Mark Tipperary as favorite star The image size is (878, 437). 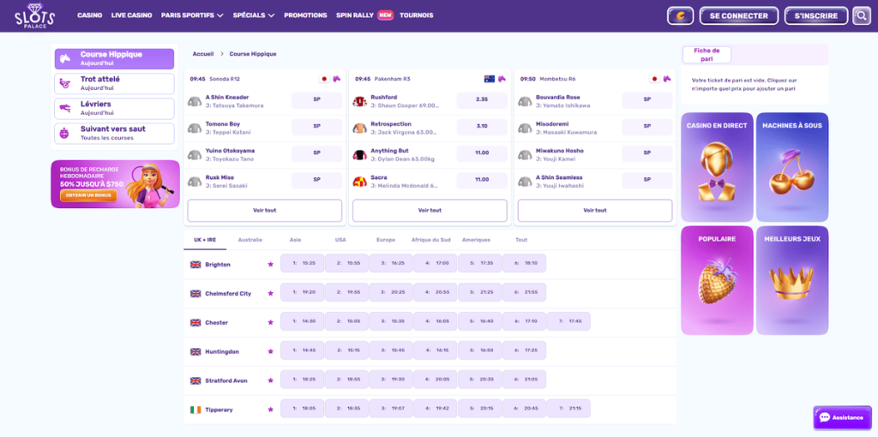coord(270,410)
